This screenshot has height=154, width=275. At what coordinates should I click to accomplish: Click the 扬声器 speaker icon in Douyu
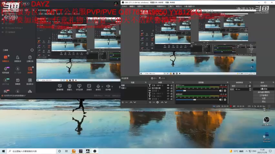(108, 86)
